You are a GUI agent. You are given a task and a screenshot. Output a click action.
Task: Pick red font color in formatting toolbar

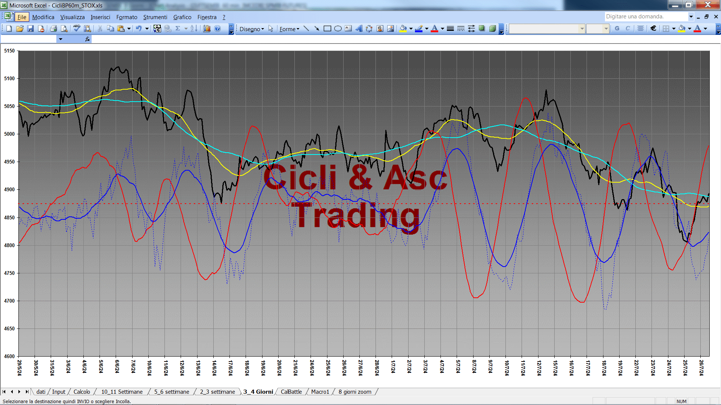(x=697, y=28)
